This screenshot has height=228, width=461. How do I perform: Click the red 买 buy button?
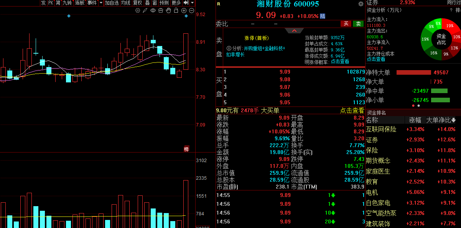tap(346, 24)
